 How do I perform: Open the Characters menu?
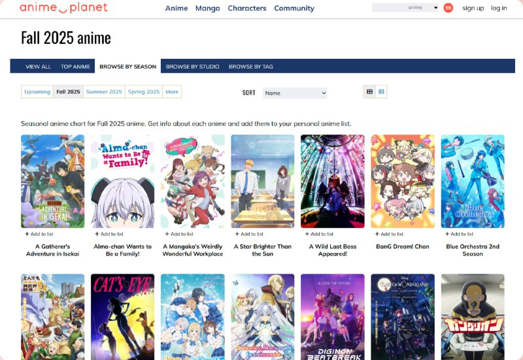(247, 8)
